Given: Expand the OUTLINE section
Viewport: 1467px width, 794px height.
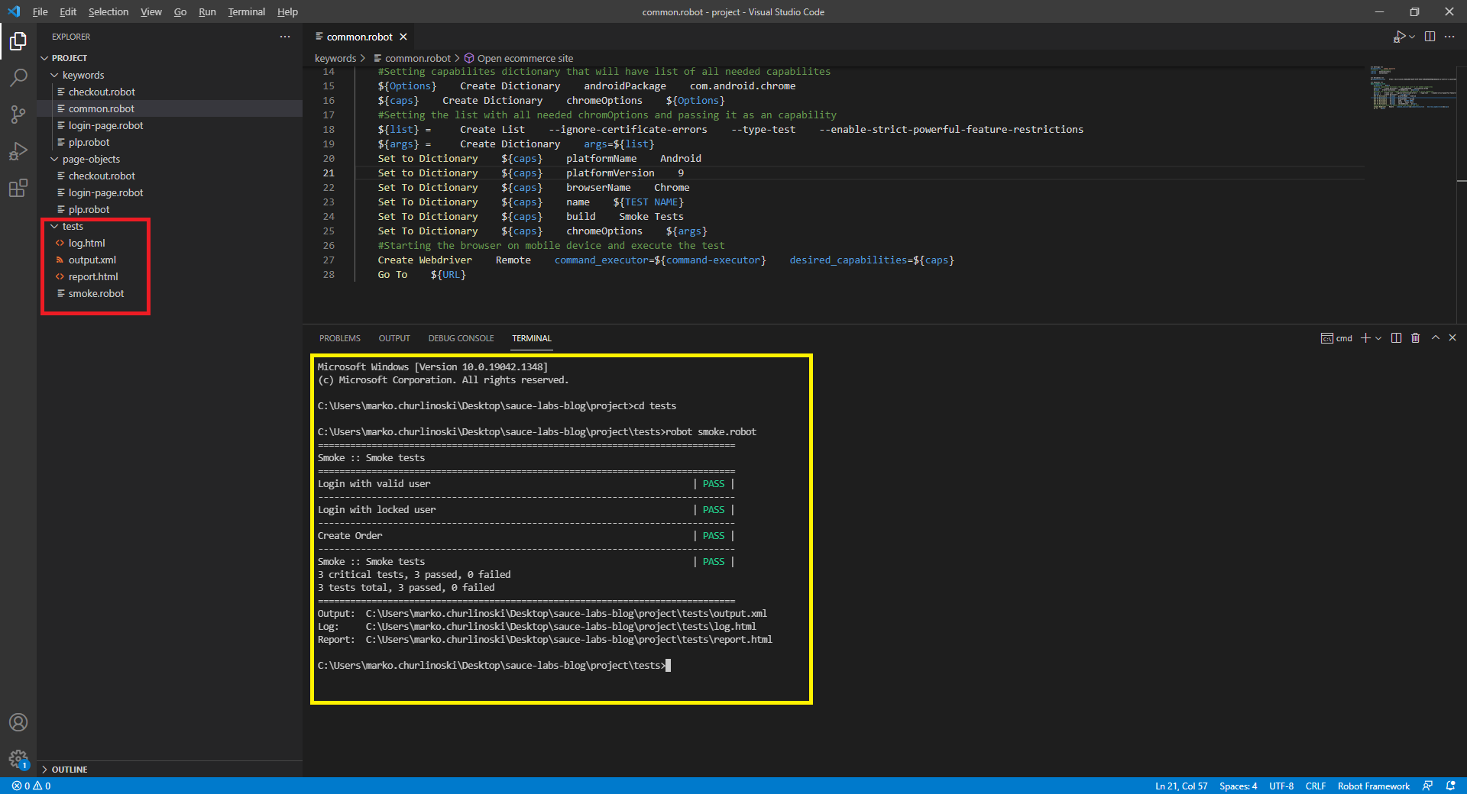Looking at the screenshot, I should (44, 770).
